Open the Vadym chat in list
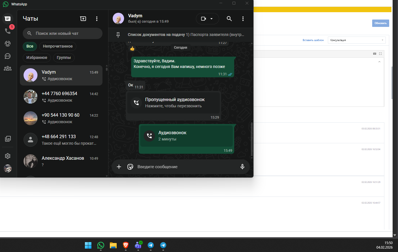The width and height of the screenshot is (398, 252). click(61, 75)
